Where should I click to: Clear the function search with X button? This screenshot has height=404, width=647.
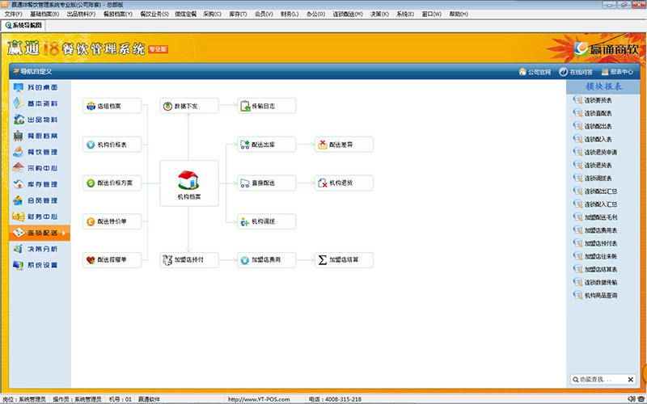pos(632,379)
